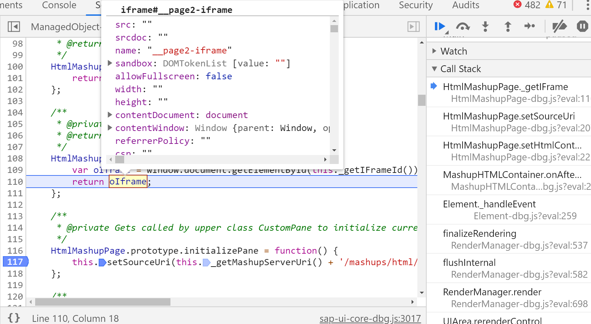Screen dimensions: 591x324
Task: Pretty print the source file
Action: point(14,318)
